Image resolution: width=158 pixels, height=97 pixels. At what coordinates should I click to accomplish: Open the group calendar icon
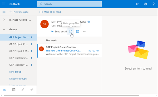pos(78,31)
